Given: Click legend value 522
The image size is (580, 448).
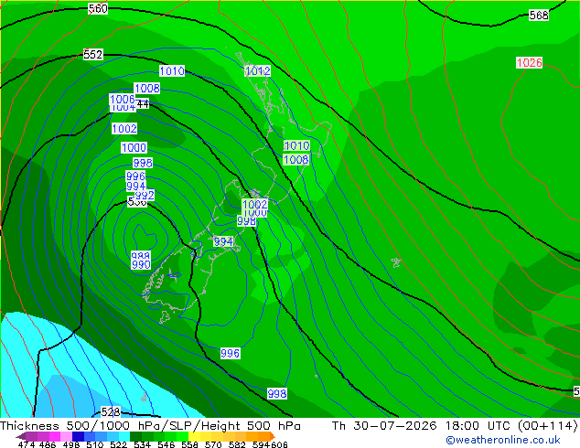Looking at the screenshot, I should tap(118, 444).
